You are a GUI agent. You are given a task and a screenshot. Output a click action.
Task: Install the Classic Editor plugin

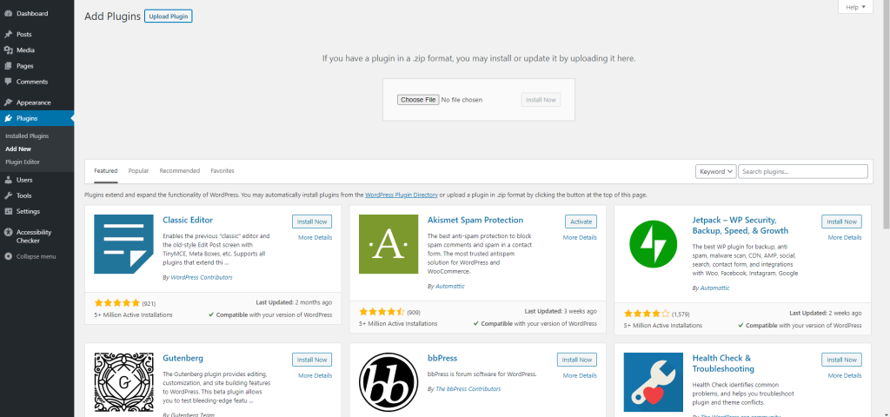312,222
